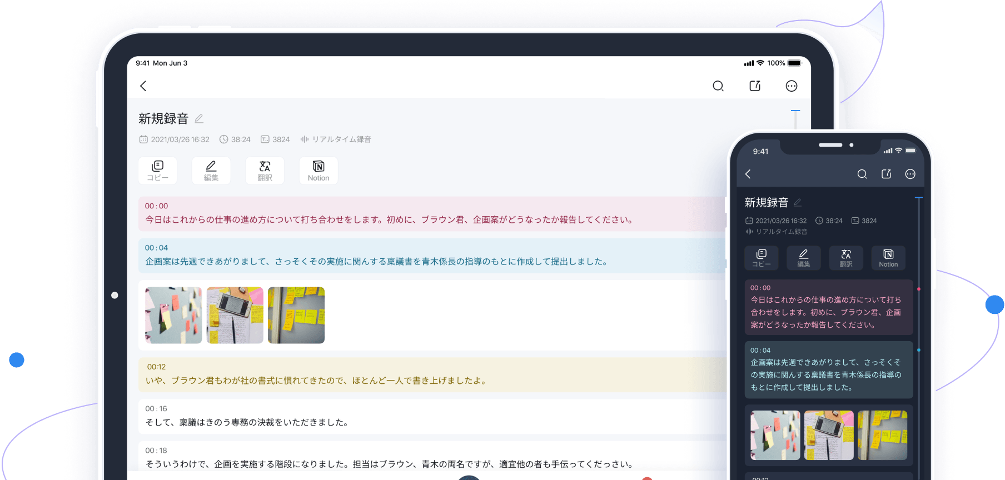Select the 00:00 transcript segment on phone

pos(829,307)
